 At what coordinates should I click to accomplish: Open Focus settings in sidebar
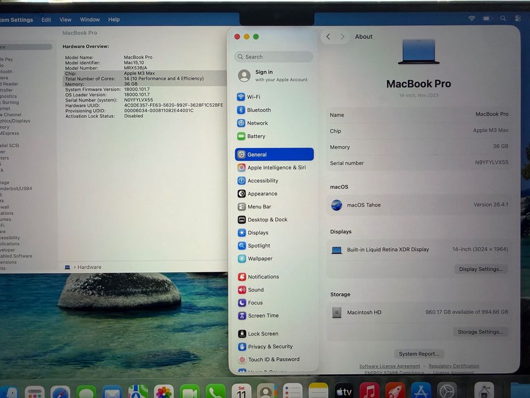click(x=274, y=302)
